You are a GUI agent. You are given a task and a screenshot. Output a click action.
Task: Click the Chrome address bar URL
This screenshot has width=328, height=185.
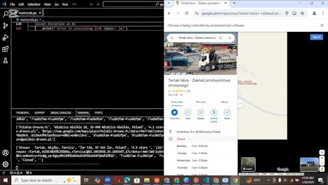(x=241, y=14)
